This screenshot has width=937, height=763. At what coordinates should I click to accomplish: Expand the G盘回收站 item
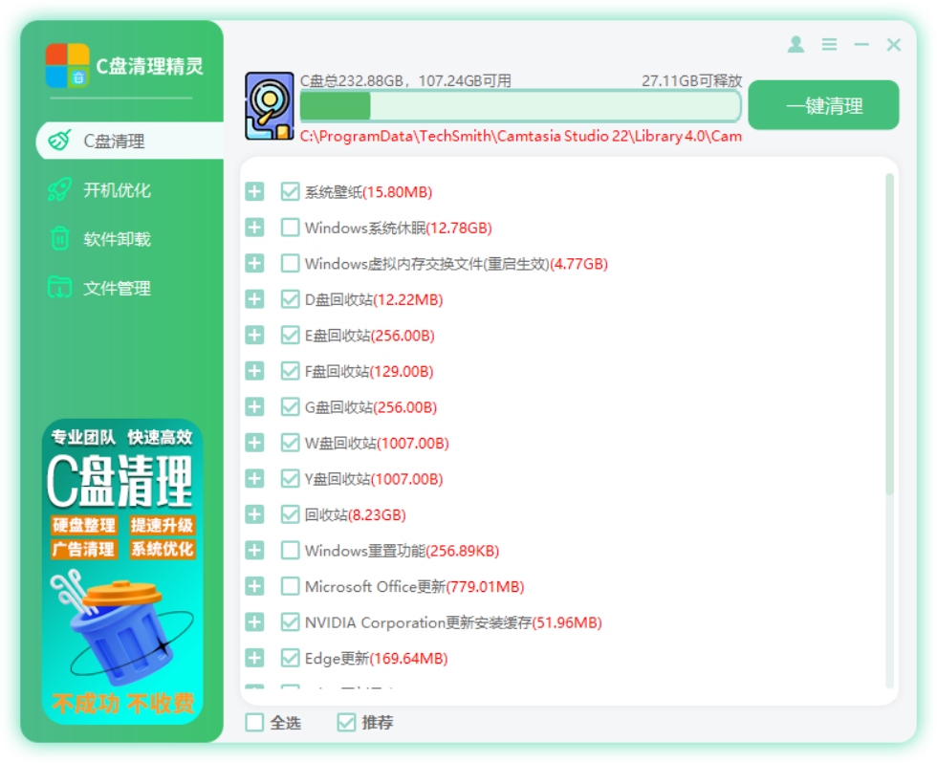254,407
